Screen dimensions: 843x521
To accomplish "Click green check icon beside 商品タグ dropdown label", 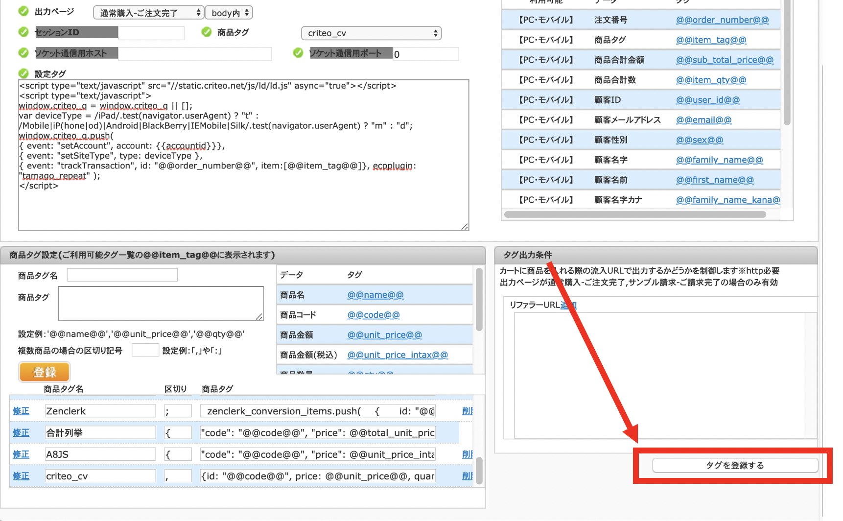I will click(207, 32).
